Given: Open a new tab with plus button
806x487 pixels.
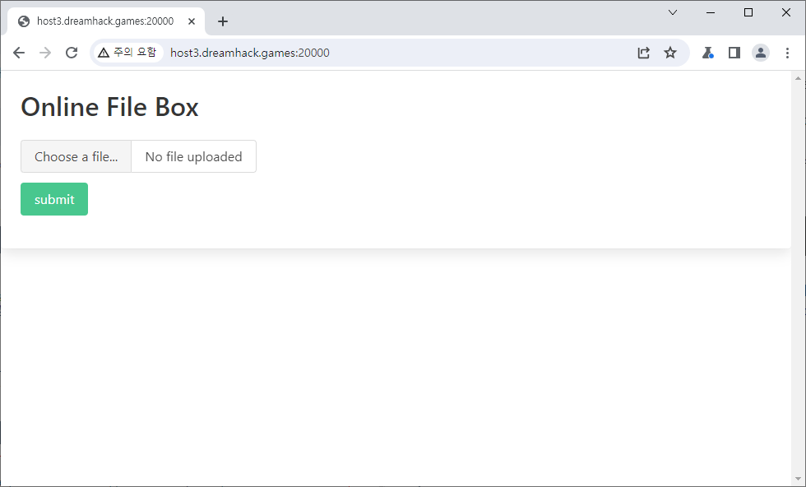Looking at the screenshot, I should (x=222, y=21).
